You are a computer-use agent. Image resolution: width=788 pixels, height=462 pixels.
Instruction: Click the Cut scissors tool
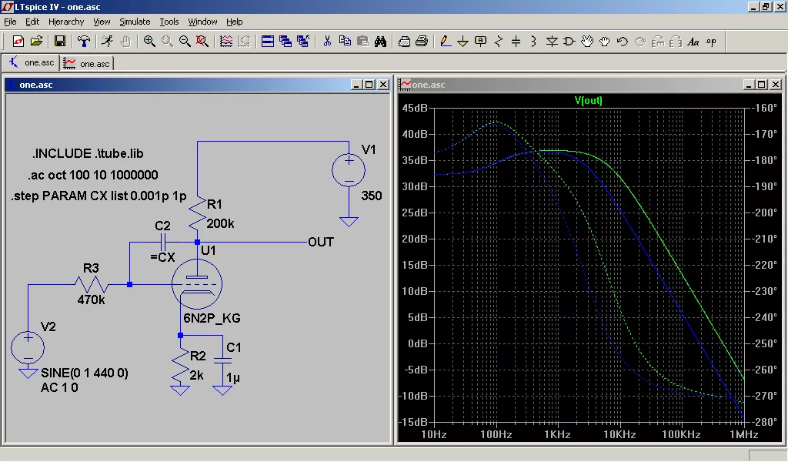pyautogui.click(x=326, y=42)
